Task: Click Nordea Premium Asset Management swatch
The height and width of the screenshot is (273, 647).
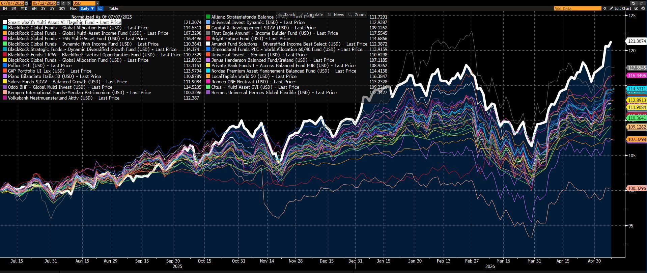Action: coord(208,71)
